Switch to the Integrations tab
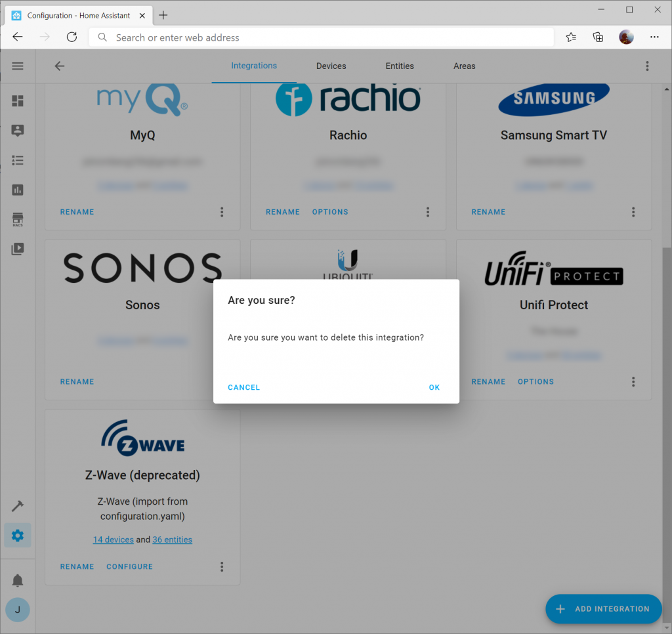The height and width of the screenshot is (634, 672). (x=254, y=66)
